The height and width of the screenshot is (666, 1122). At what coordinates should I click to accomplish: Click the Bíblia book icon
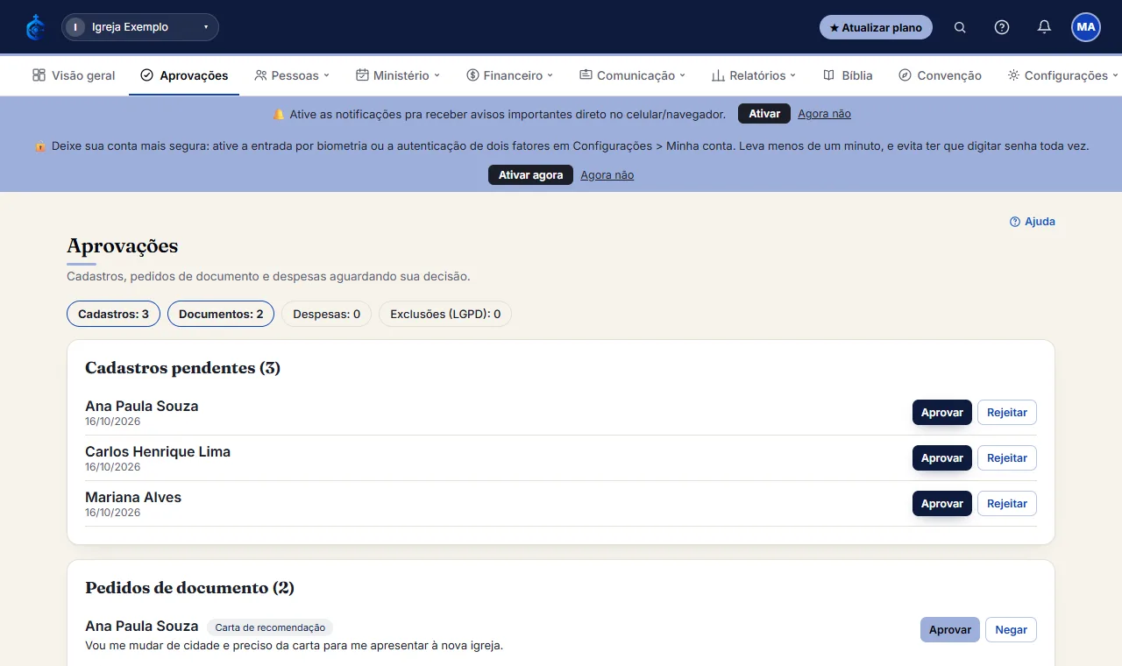[828, 75]
